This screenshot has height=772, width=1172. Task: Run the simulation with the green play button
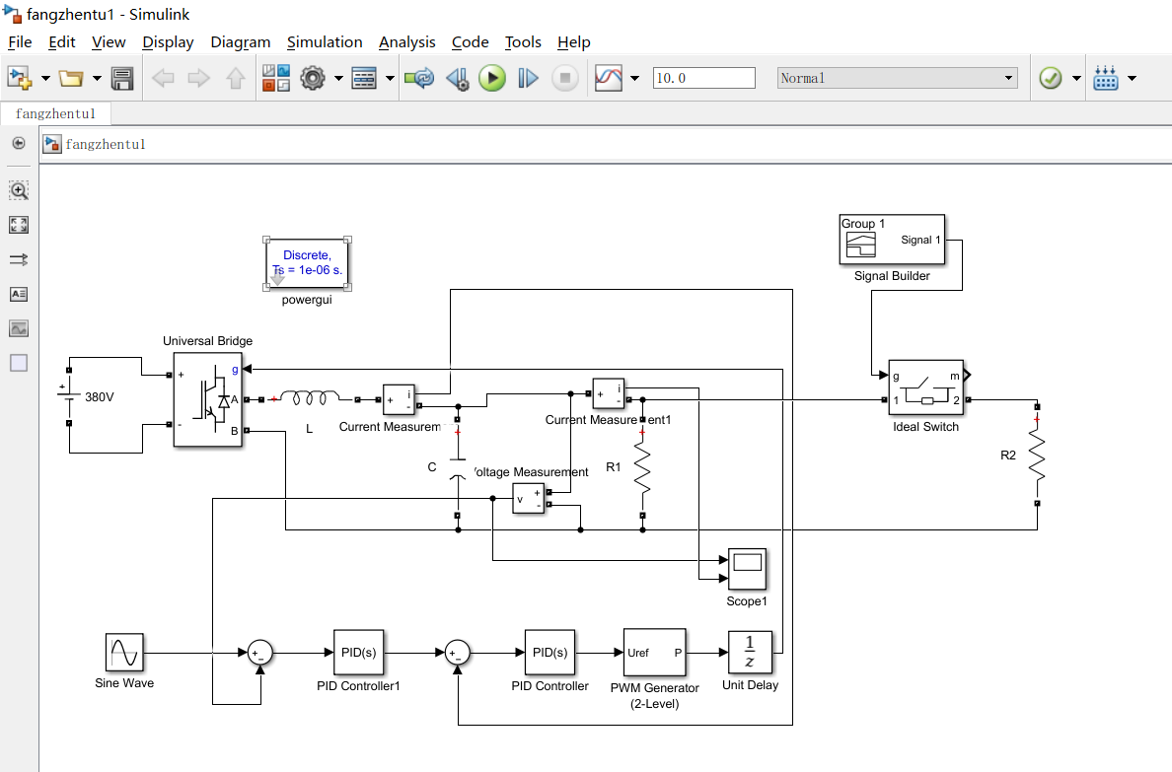492,78
